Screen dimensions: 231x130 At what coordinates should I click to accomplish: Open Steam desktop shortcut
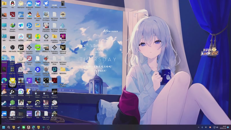pos(4,103)
